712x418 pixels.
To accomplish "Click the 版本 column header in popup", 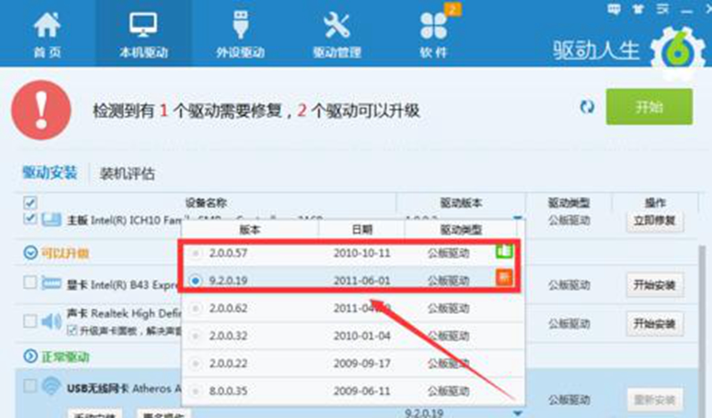I will 250,229.
